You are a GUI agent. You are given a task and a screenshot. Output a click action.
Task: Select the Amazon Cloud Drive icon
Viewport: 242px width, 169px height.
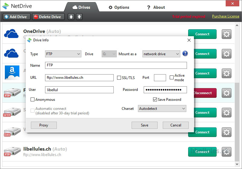(12, 73)
